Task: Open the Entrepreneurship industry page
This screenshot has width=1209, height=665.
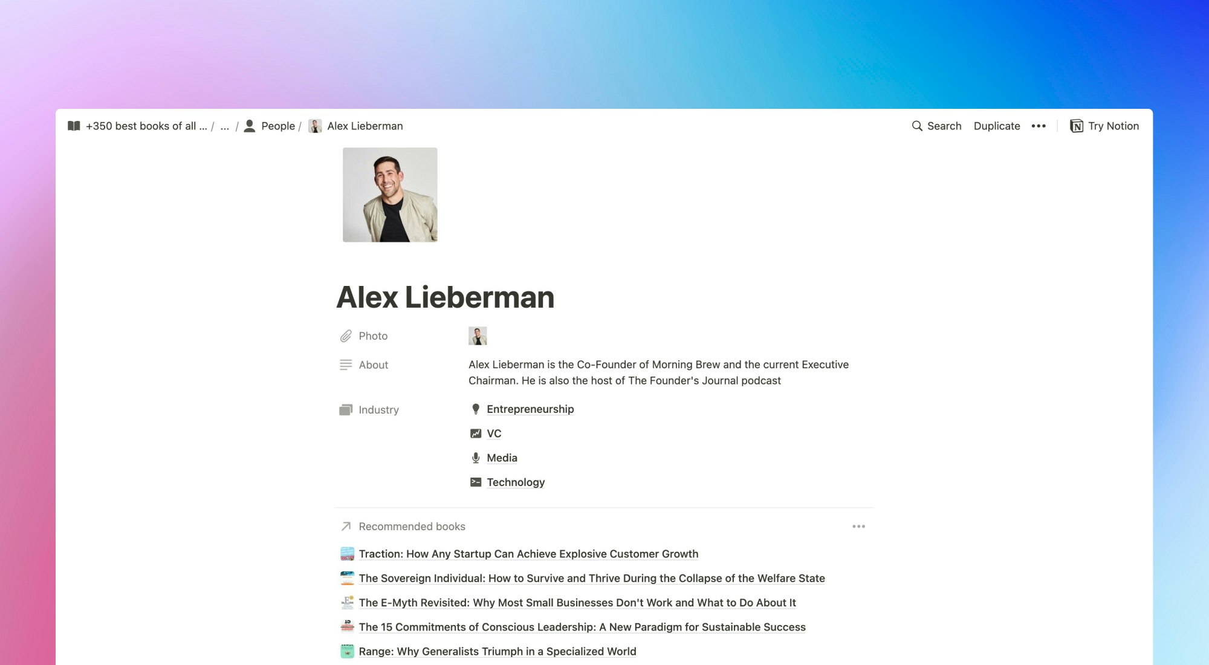Action: [x=530, y=409]
